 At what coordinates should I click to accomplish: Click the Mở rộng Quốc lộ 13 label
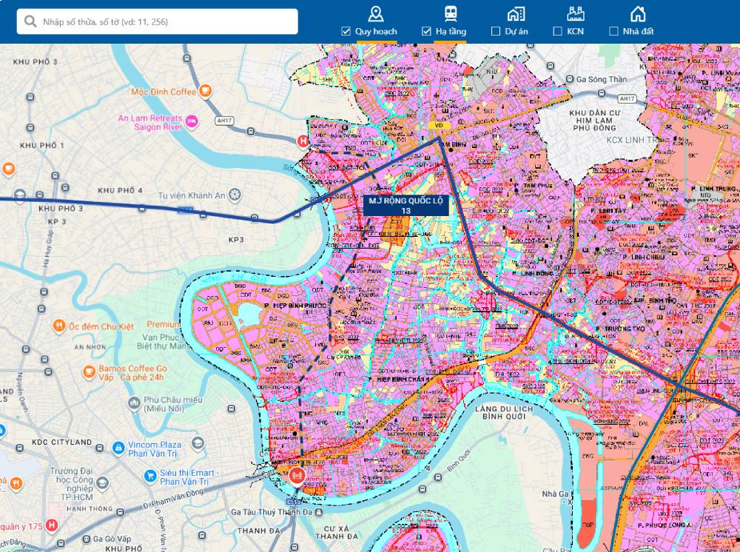coord(406,206)
